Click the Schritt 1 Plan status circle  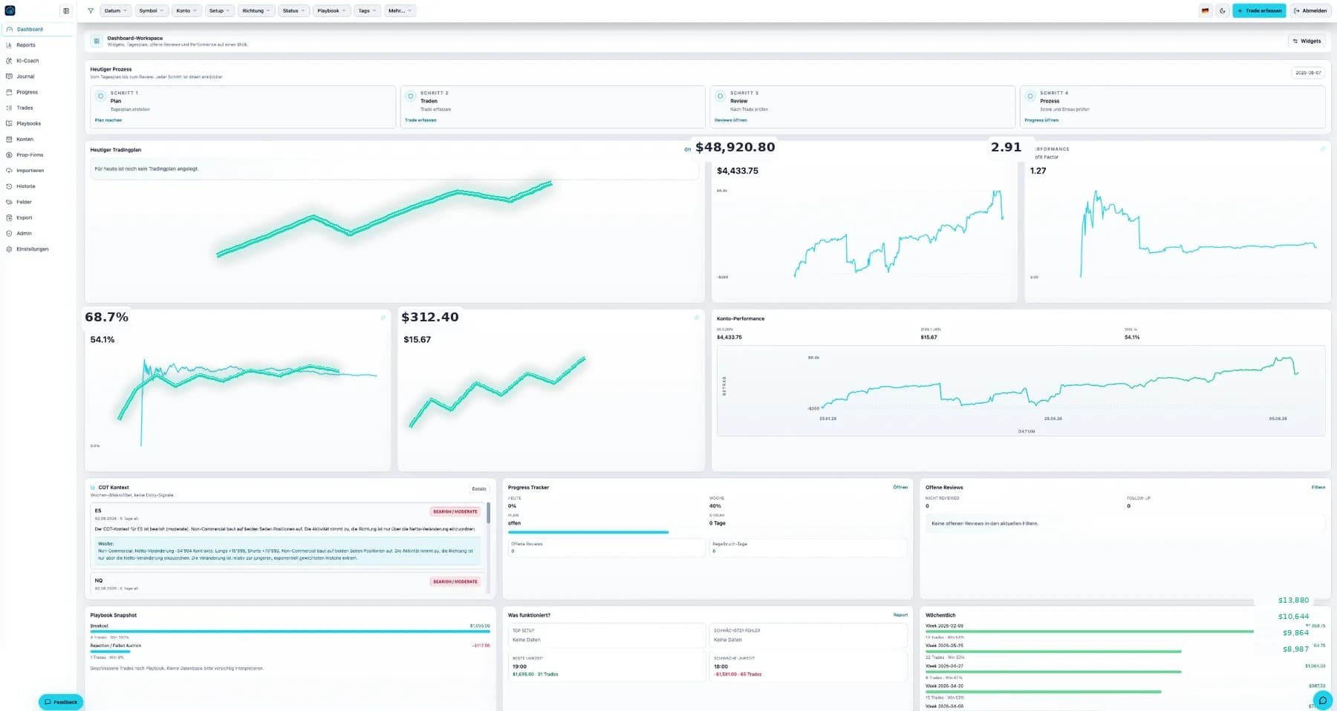pos(100,96)
